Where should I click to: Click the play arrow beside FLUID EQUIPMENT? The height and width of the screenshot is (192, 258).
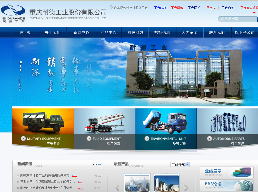click(89, 139)
